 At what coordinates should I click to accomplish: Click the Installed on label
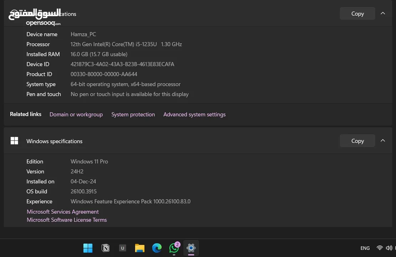tap(40, 181)
